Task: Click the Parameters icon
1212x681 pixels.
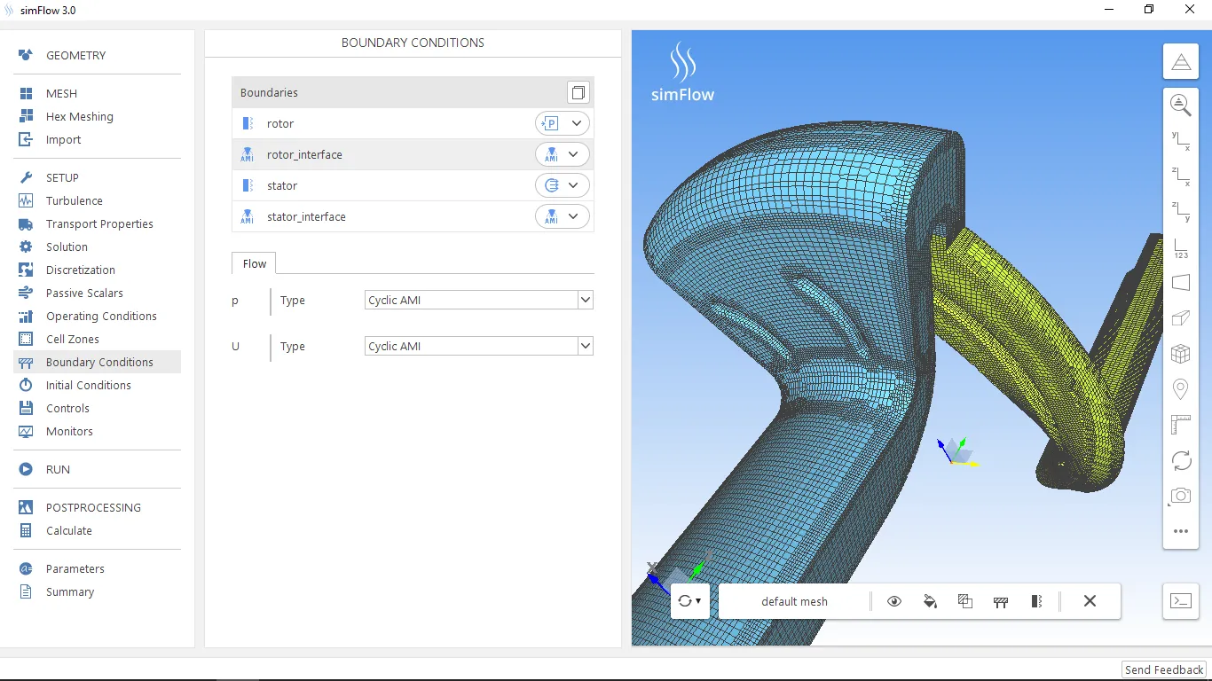Action: 26,568
